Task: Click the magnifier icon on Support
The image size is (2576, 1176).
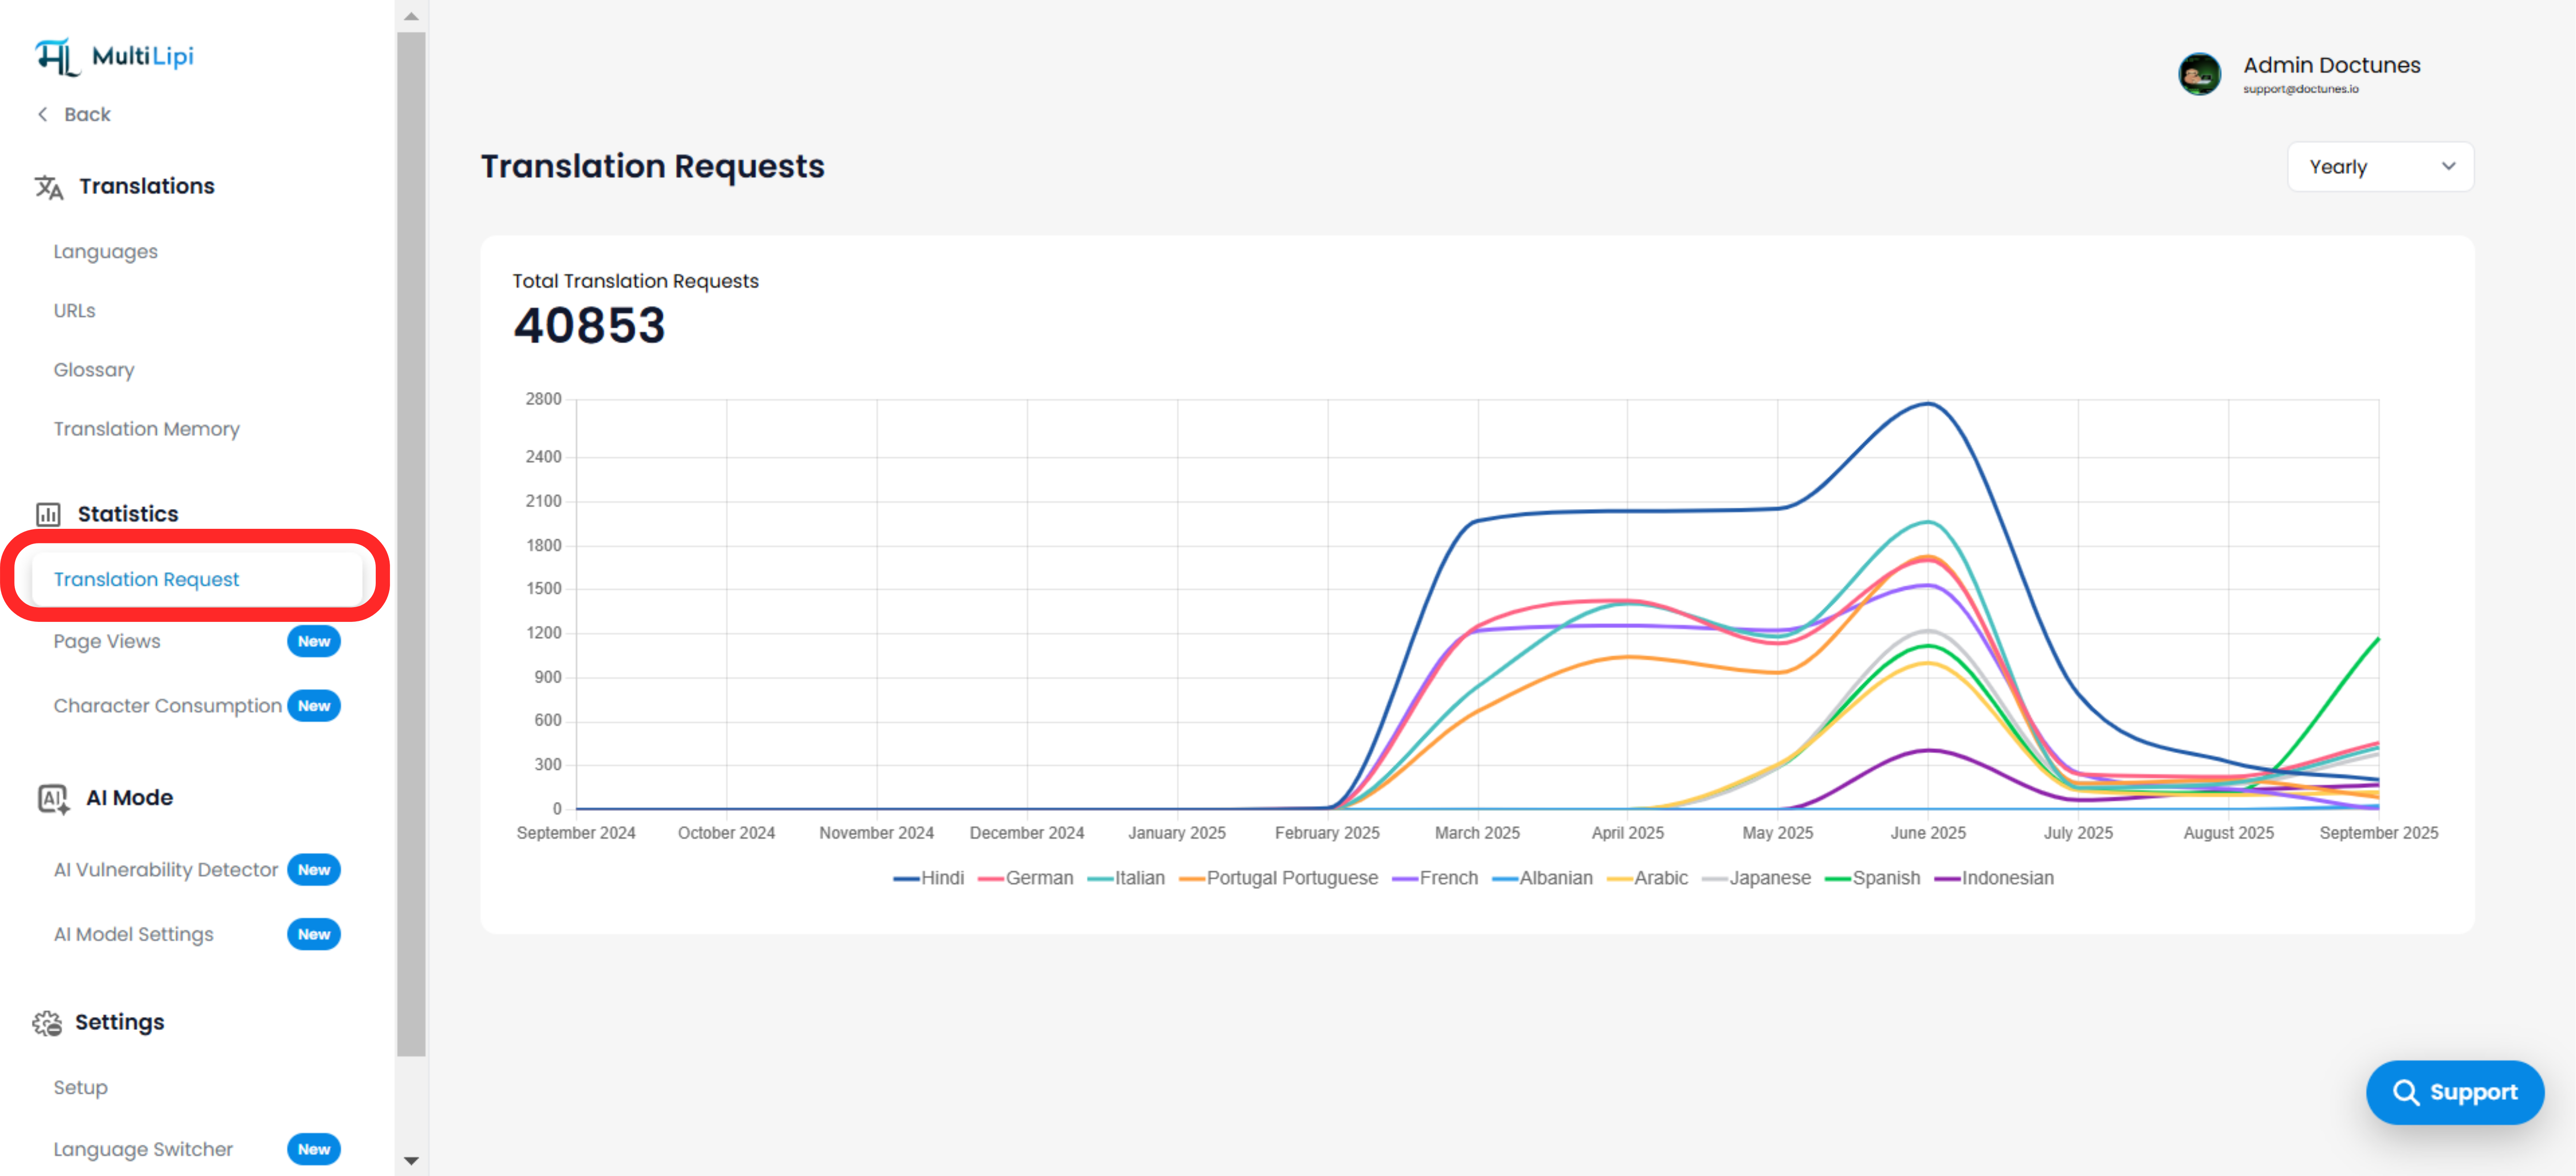Action: (x=2405, y=1092)
